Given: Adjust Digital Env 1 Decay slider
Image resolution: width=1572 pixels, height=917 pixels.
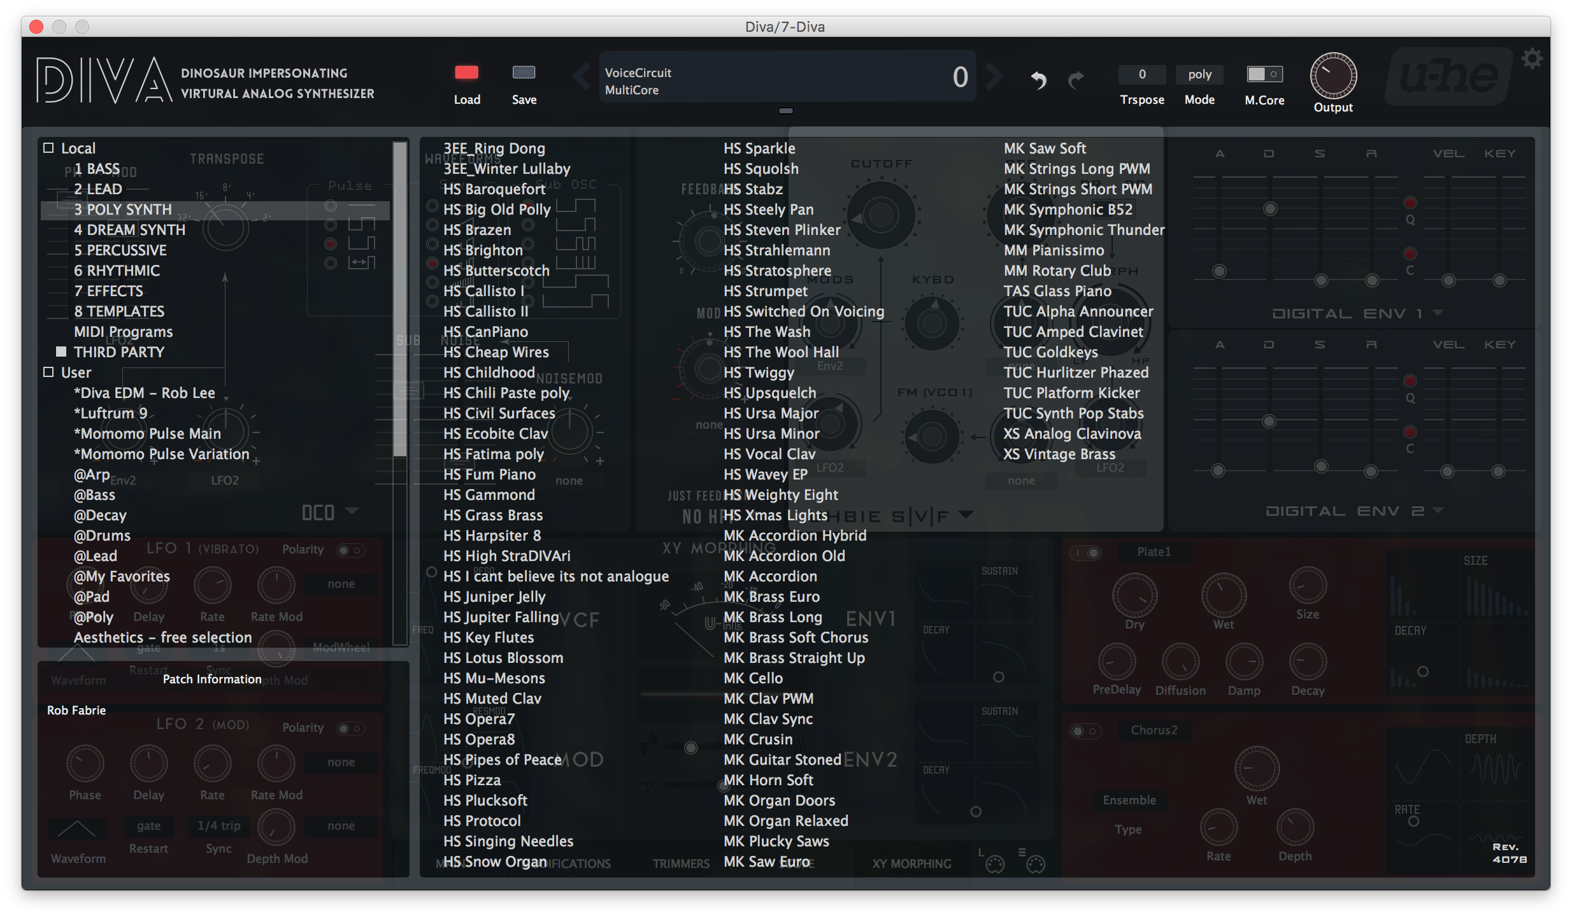Looking at the screenshot, I should (1270, 209).
